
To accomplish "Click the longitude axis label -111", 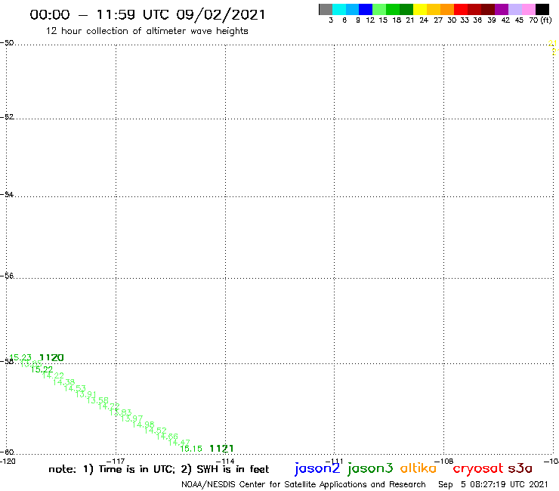I will pyautogui.click(x=334, y=461).
